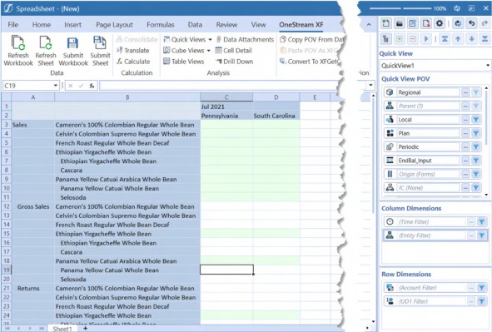The width and height of the screenshot is (492, 332).
Task: Click the filter icon for IC (None)
Action: [x=476, y=188]
